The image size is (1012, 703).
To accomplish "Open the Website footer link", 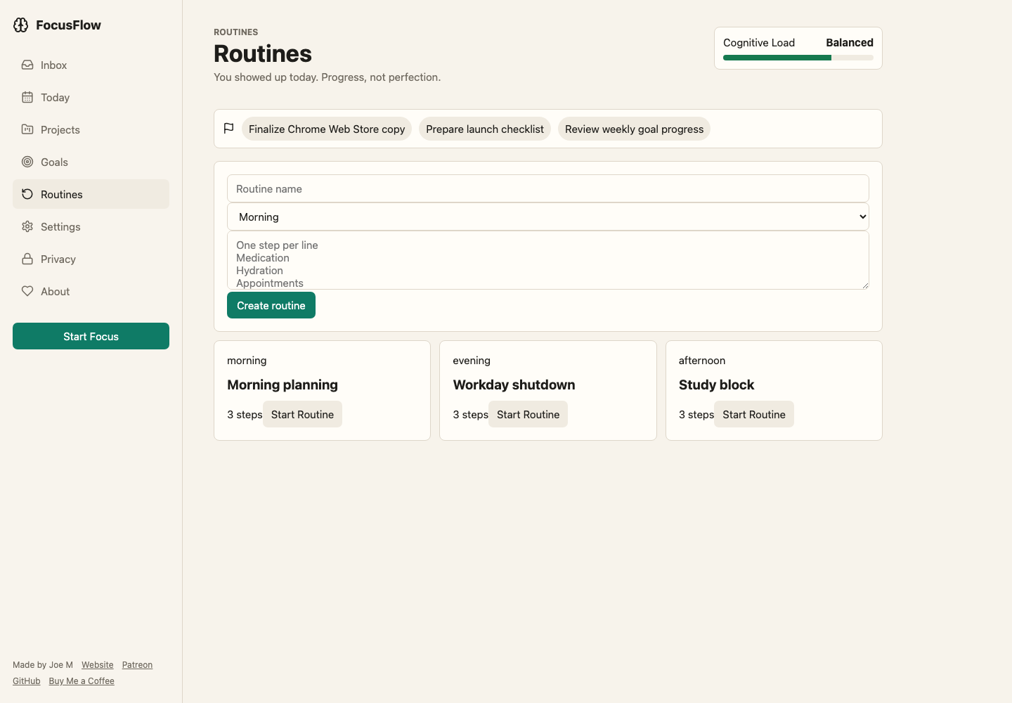I will [97, 665].
